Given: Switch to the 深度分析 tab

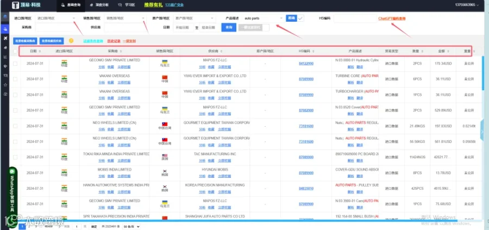Looking at the screenshot, I should (x=100, y=5).
